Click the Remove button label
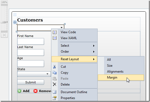This screenshot has width=150, height=102. coord(45,91)
